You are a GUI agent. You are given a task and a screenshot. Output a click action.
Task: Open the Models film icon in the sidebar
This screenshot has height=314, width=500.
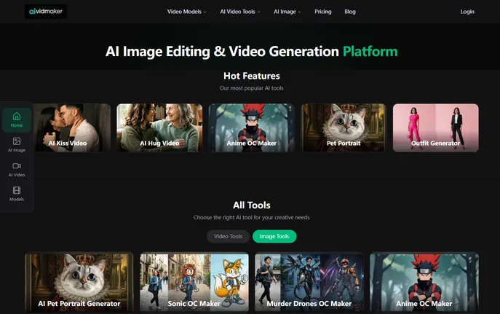tap(17, 194)
